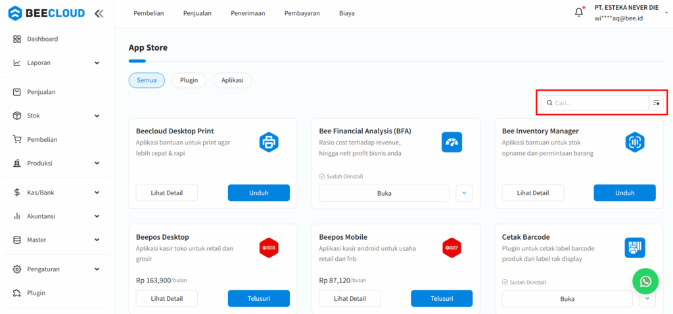The image size is (673, 314).
Task: Collapse the sidebar with double-chevron icon
Action: pos(99,13)
